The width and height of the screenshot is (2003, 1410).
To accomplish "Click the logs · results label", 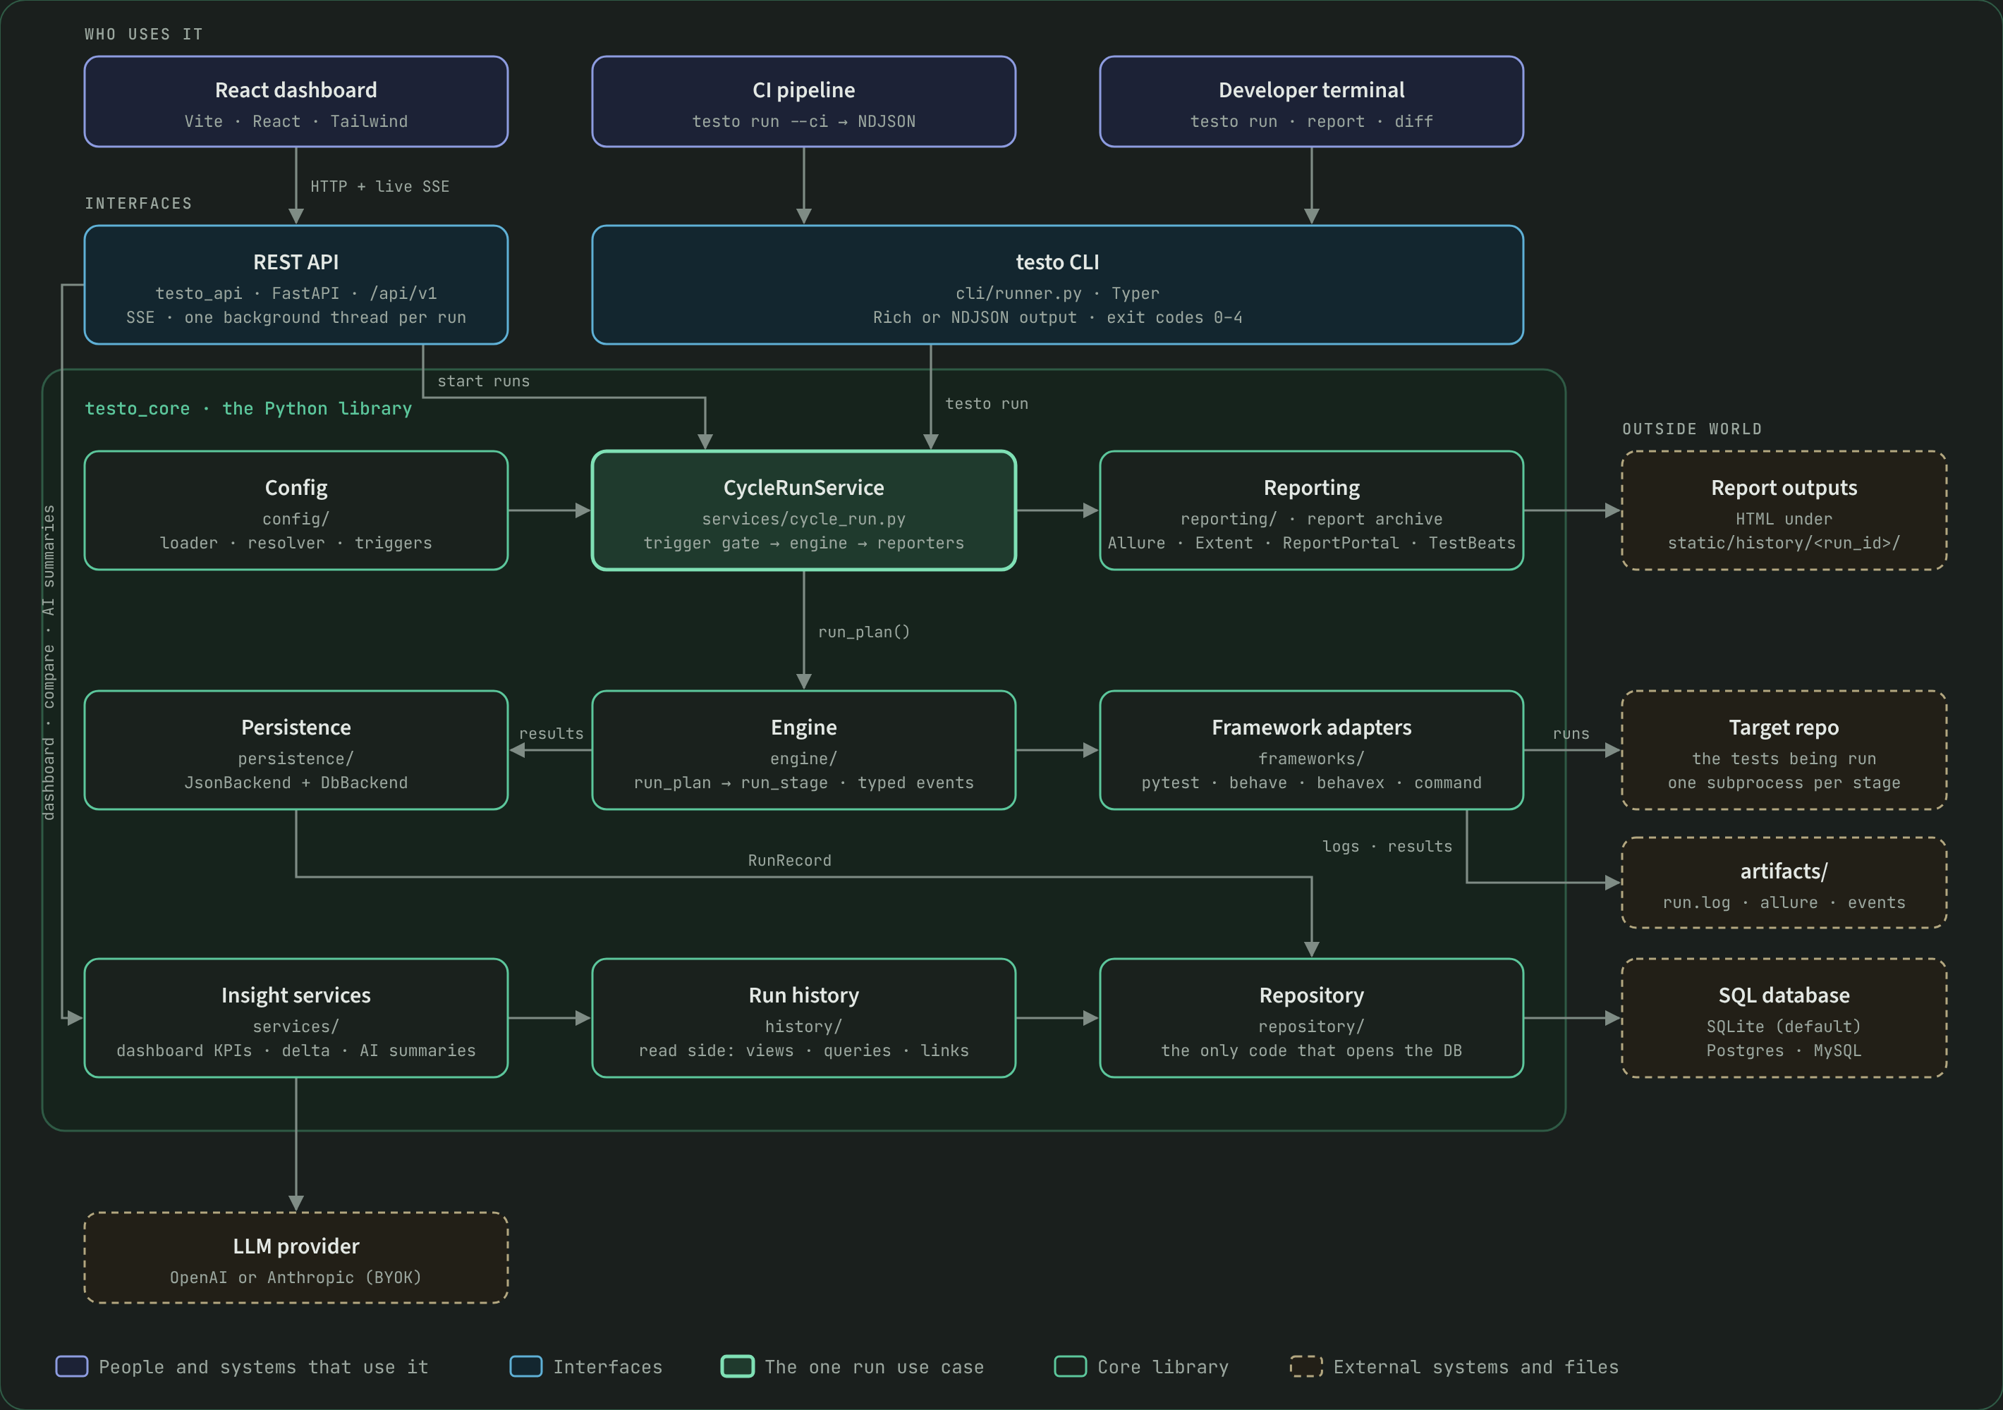I will coord(1387,847).
